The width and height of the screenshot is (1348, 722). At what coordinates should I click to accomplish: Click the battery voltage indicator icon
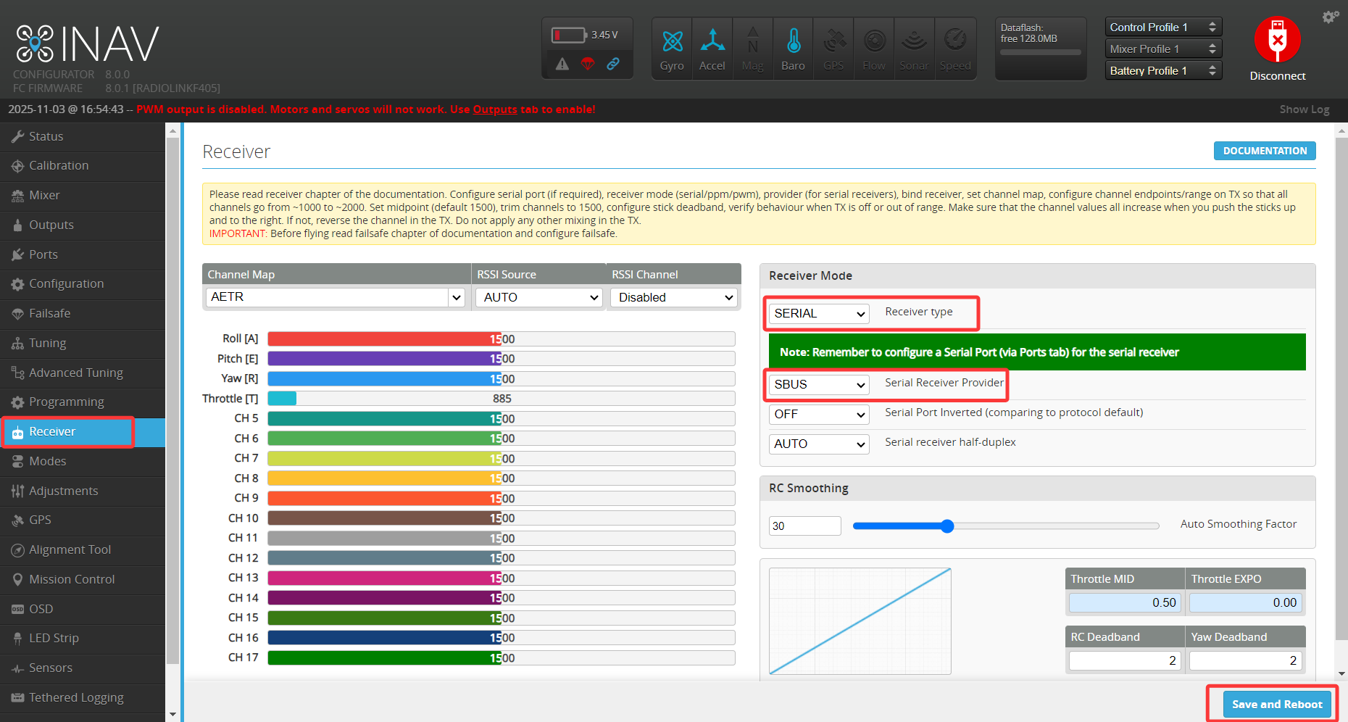point(568,35)
